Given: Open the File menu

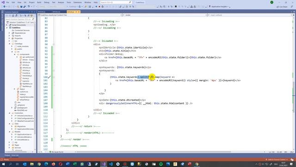Looking at the screenshot, I should [7, 2].
